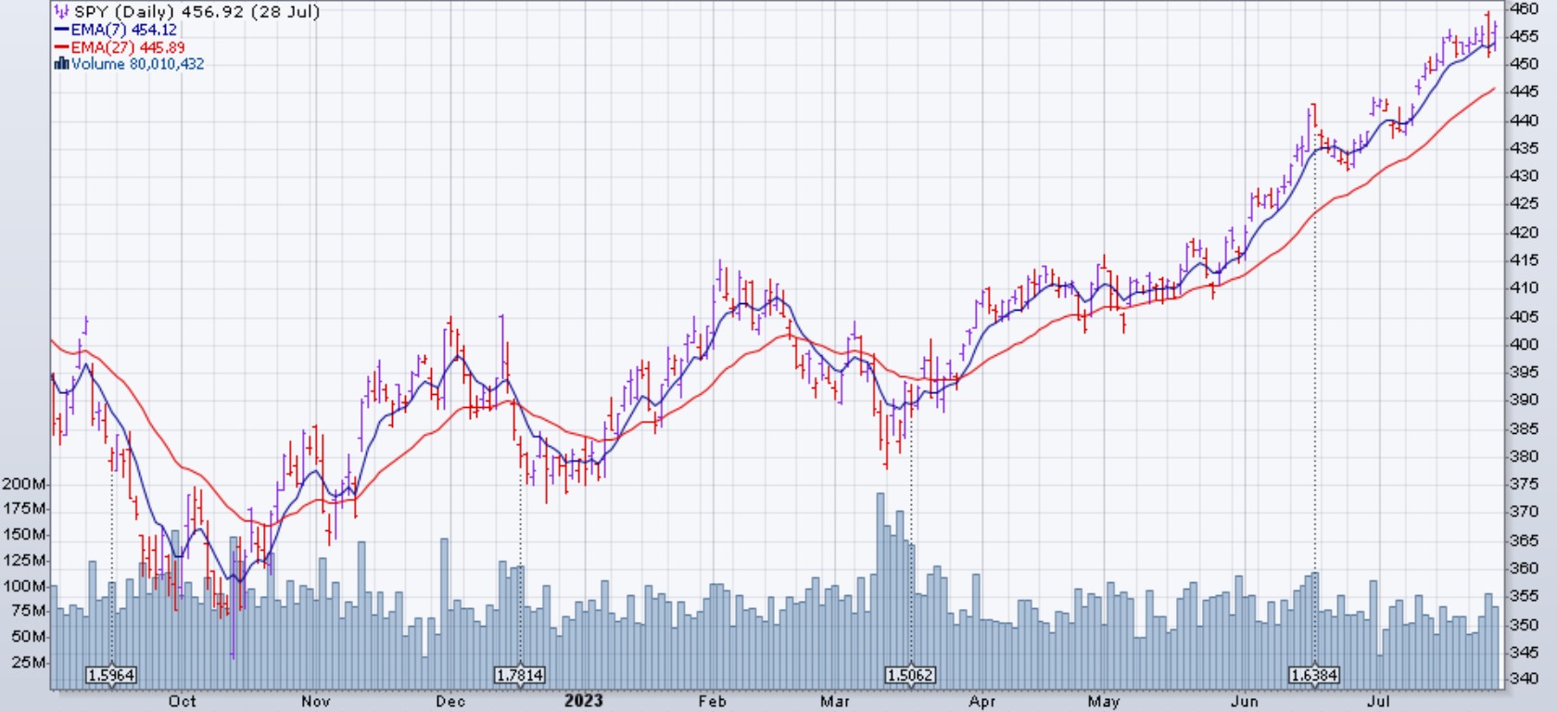Select the 1.6384 dividend marker
1557x712 pixels.
(1314, 675)
